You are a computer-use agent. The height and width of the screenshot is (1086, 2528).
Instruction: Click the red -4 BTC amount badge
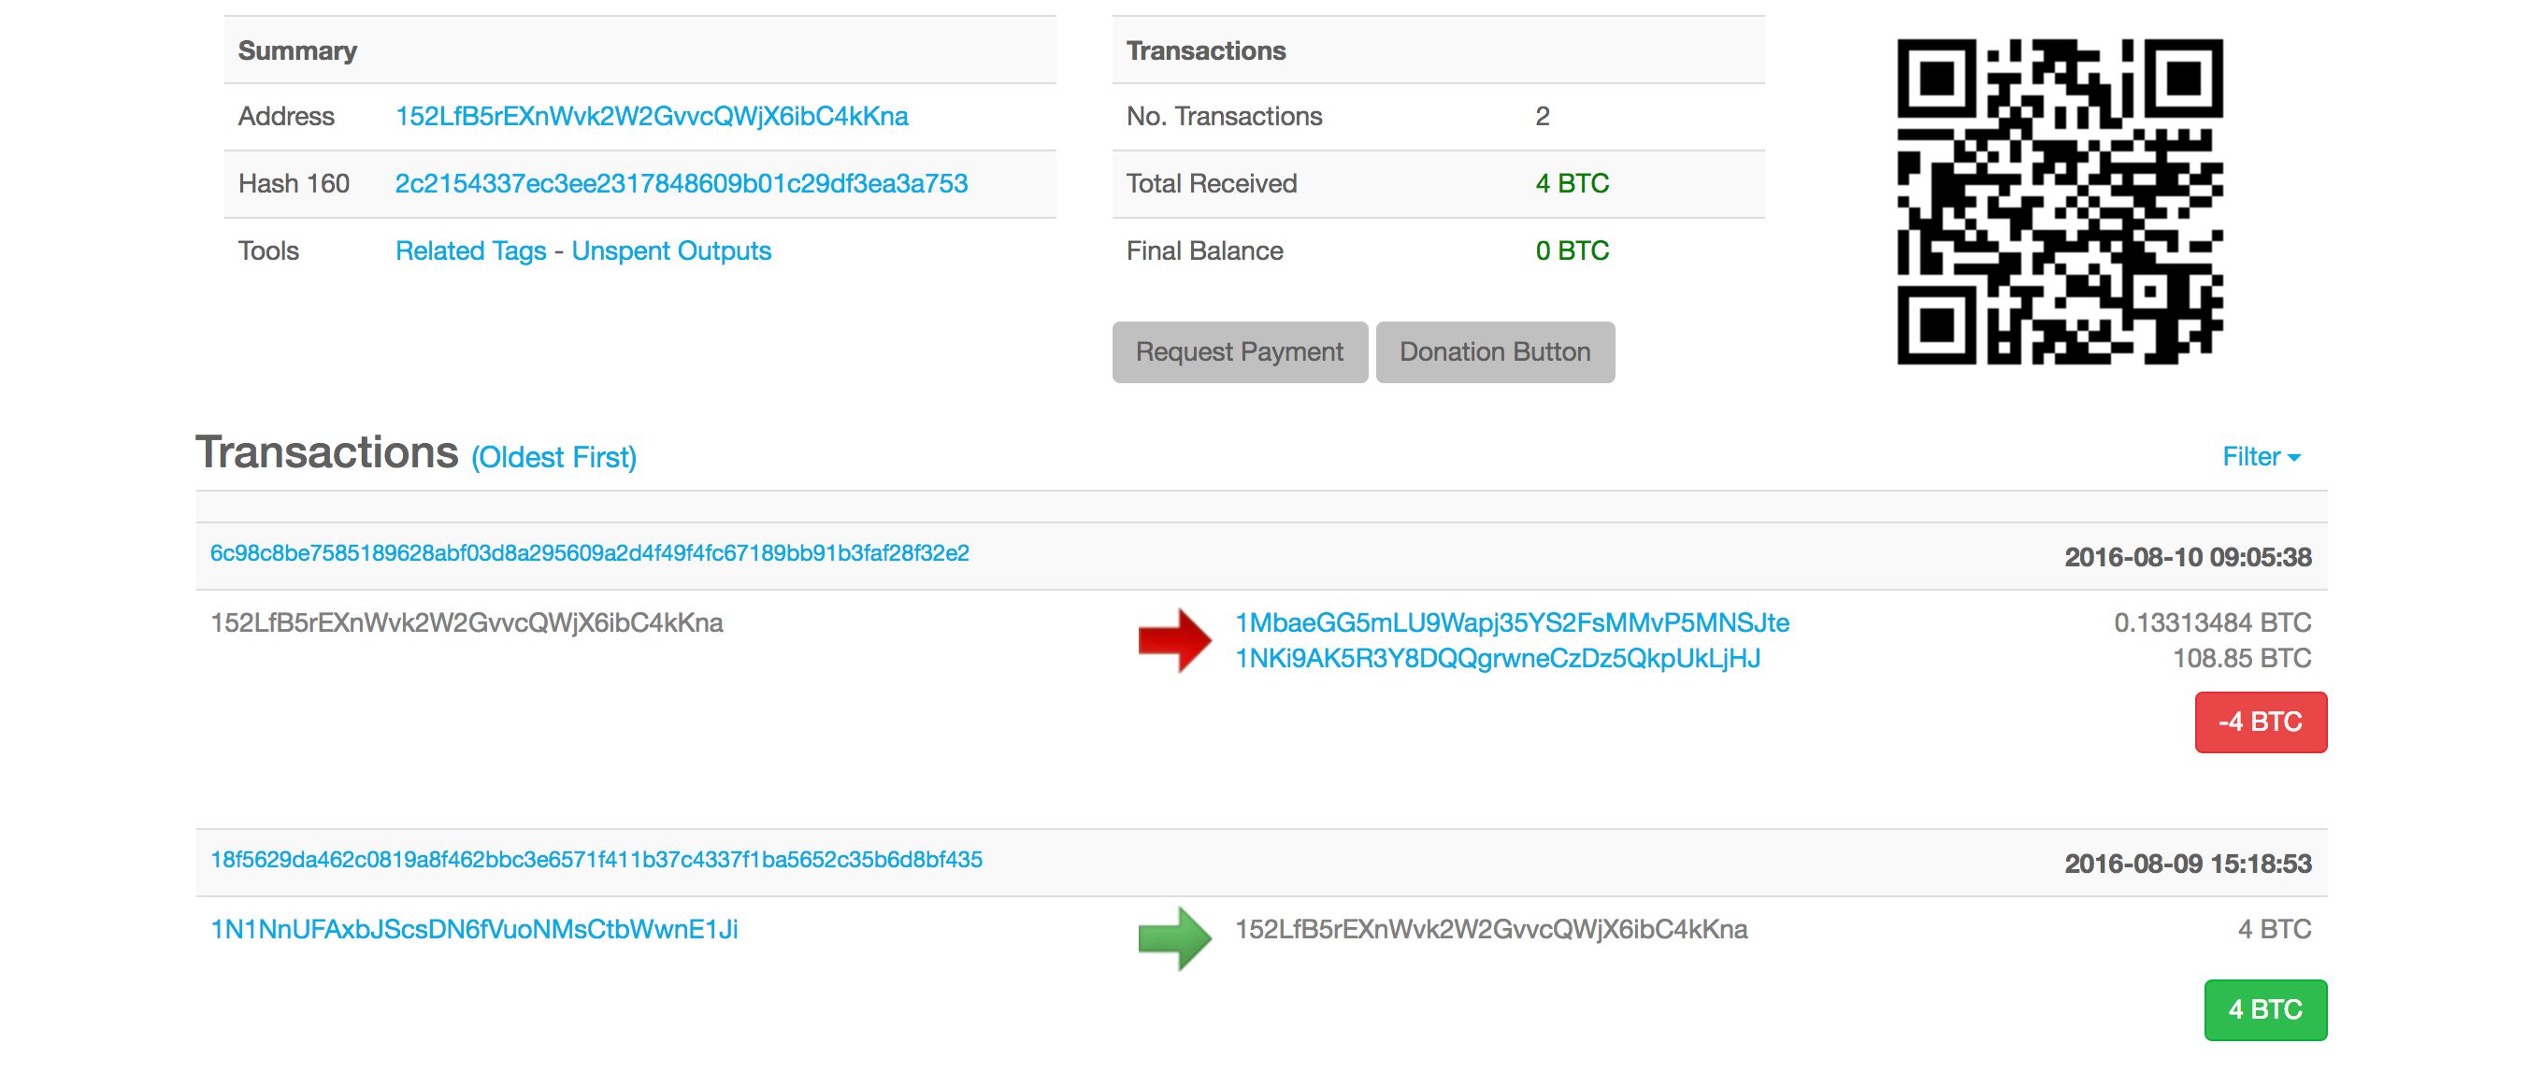click(2261, 723)
